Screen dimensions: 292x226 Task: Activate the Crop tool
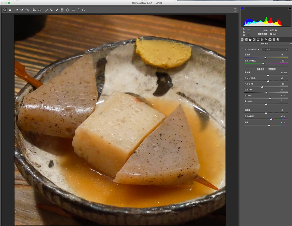pos(34,10)
